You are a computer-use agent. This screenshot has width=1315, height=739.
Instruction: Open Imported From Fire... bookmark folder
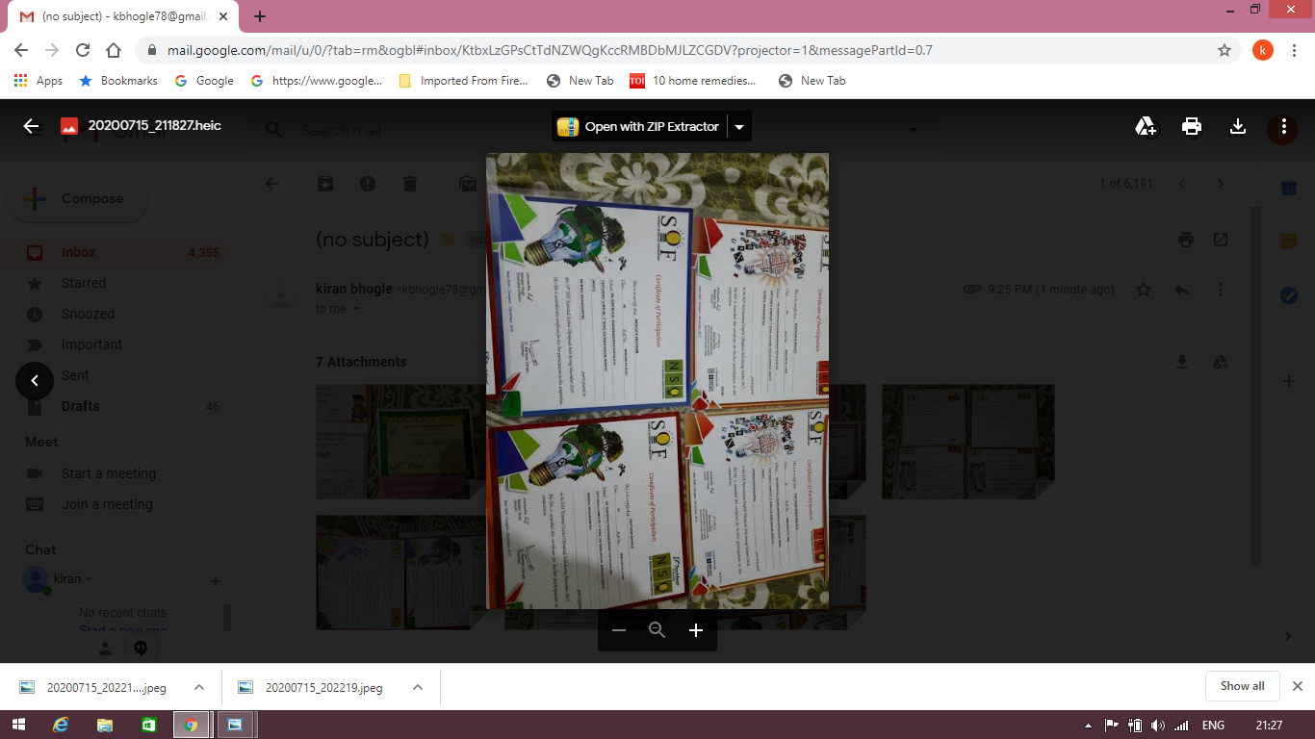[x=463, y=81]
